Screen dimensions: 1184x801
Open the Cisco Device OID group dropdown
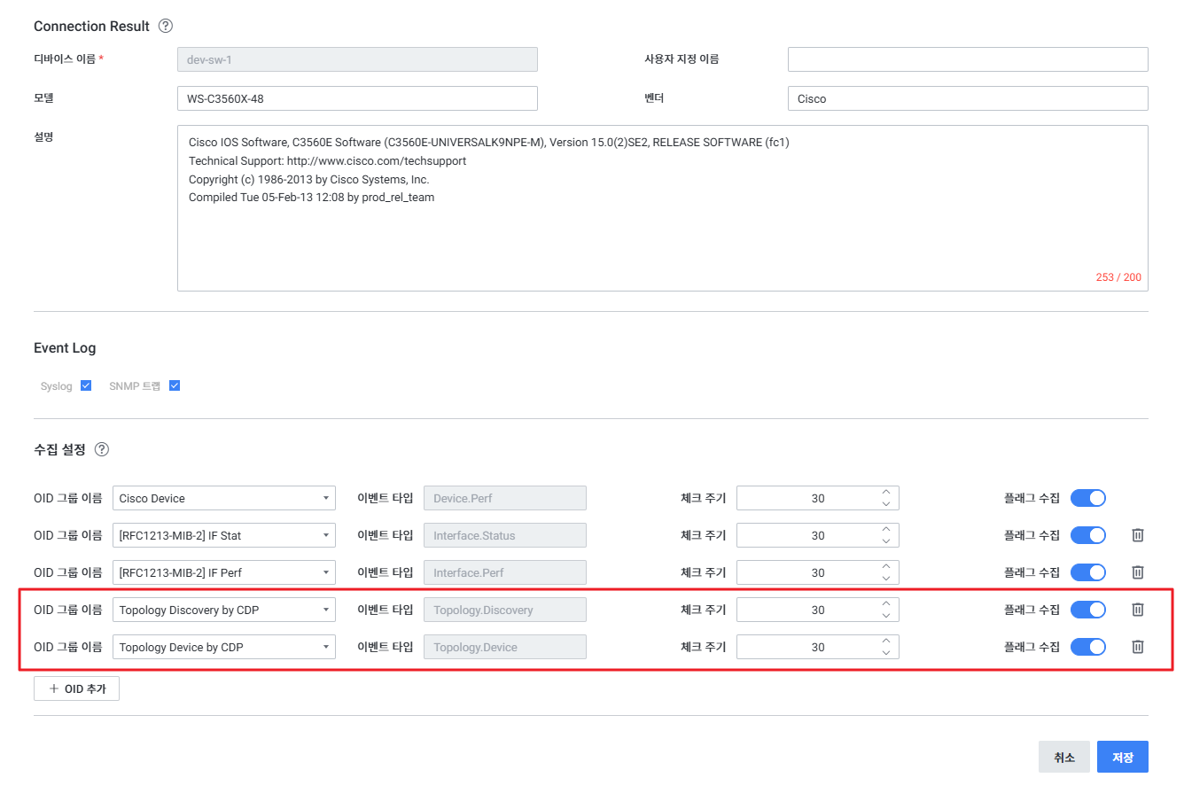click(x=223, y=498)
